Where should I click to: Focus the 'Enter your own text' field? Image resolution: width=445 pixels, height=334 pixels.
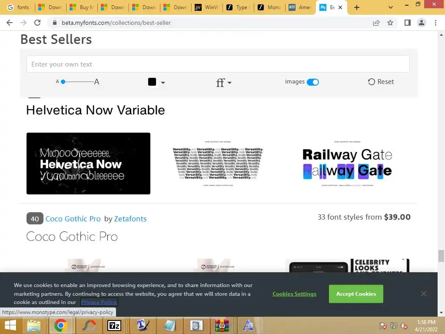pyautogui.click(x=218, y=64)
